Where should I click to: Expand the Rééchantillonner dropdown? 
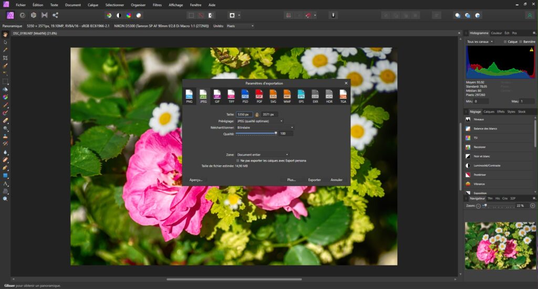pos(265,127)
